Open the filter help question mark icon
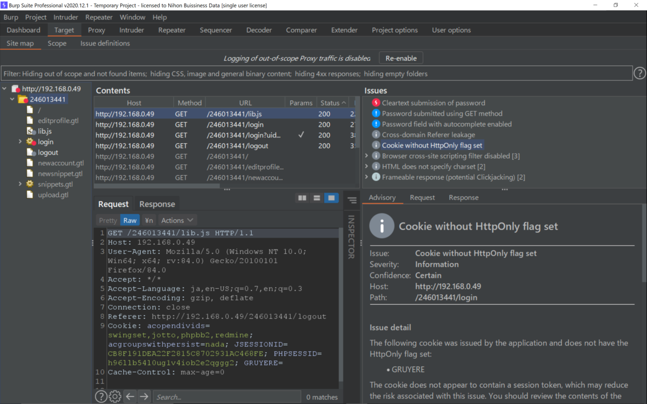Screen dimensions: 647x404 coord(639,73)
